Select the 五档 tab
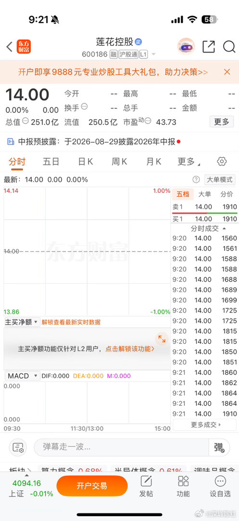Screen dimensions: 239x521 183,194
